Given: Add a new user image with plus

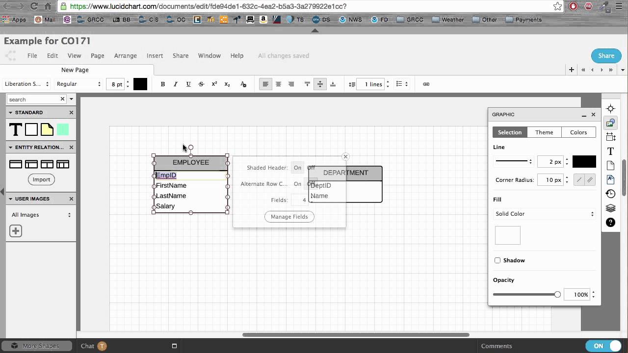Looking at the screenshot, I should click(x=16, y=231).
